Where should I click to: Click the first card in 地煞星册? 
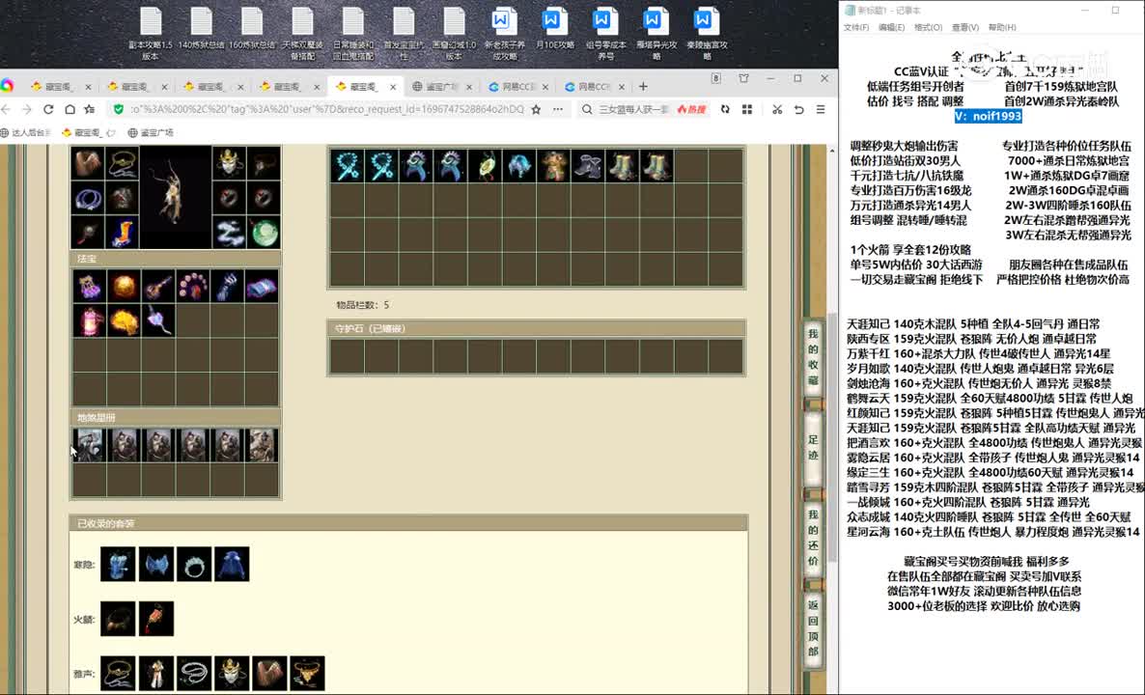tap(89, 445)
